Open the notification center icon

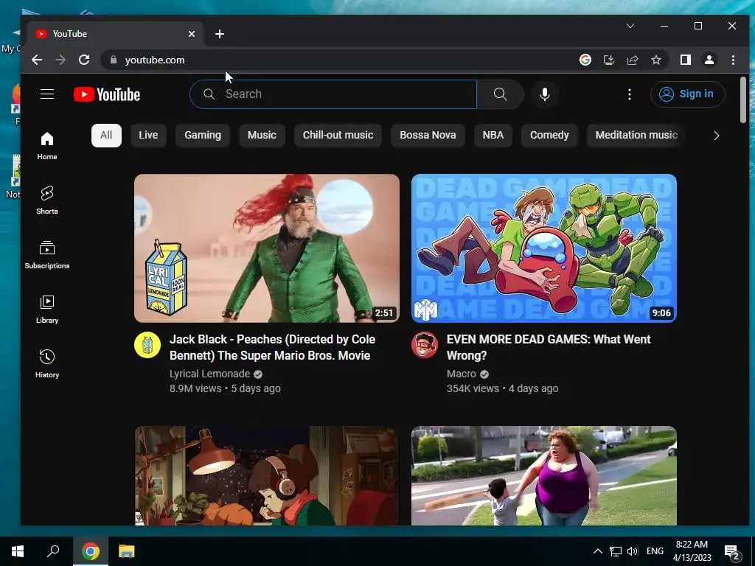click(x=732, y=552)
